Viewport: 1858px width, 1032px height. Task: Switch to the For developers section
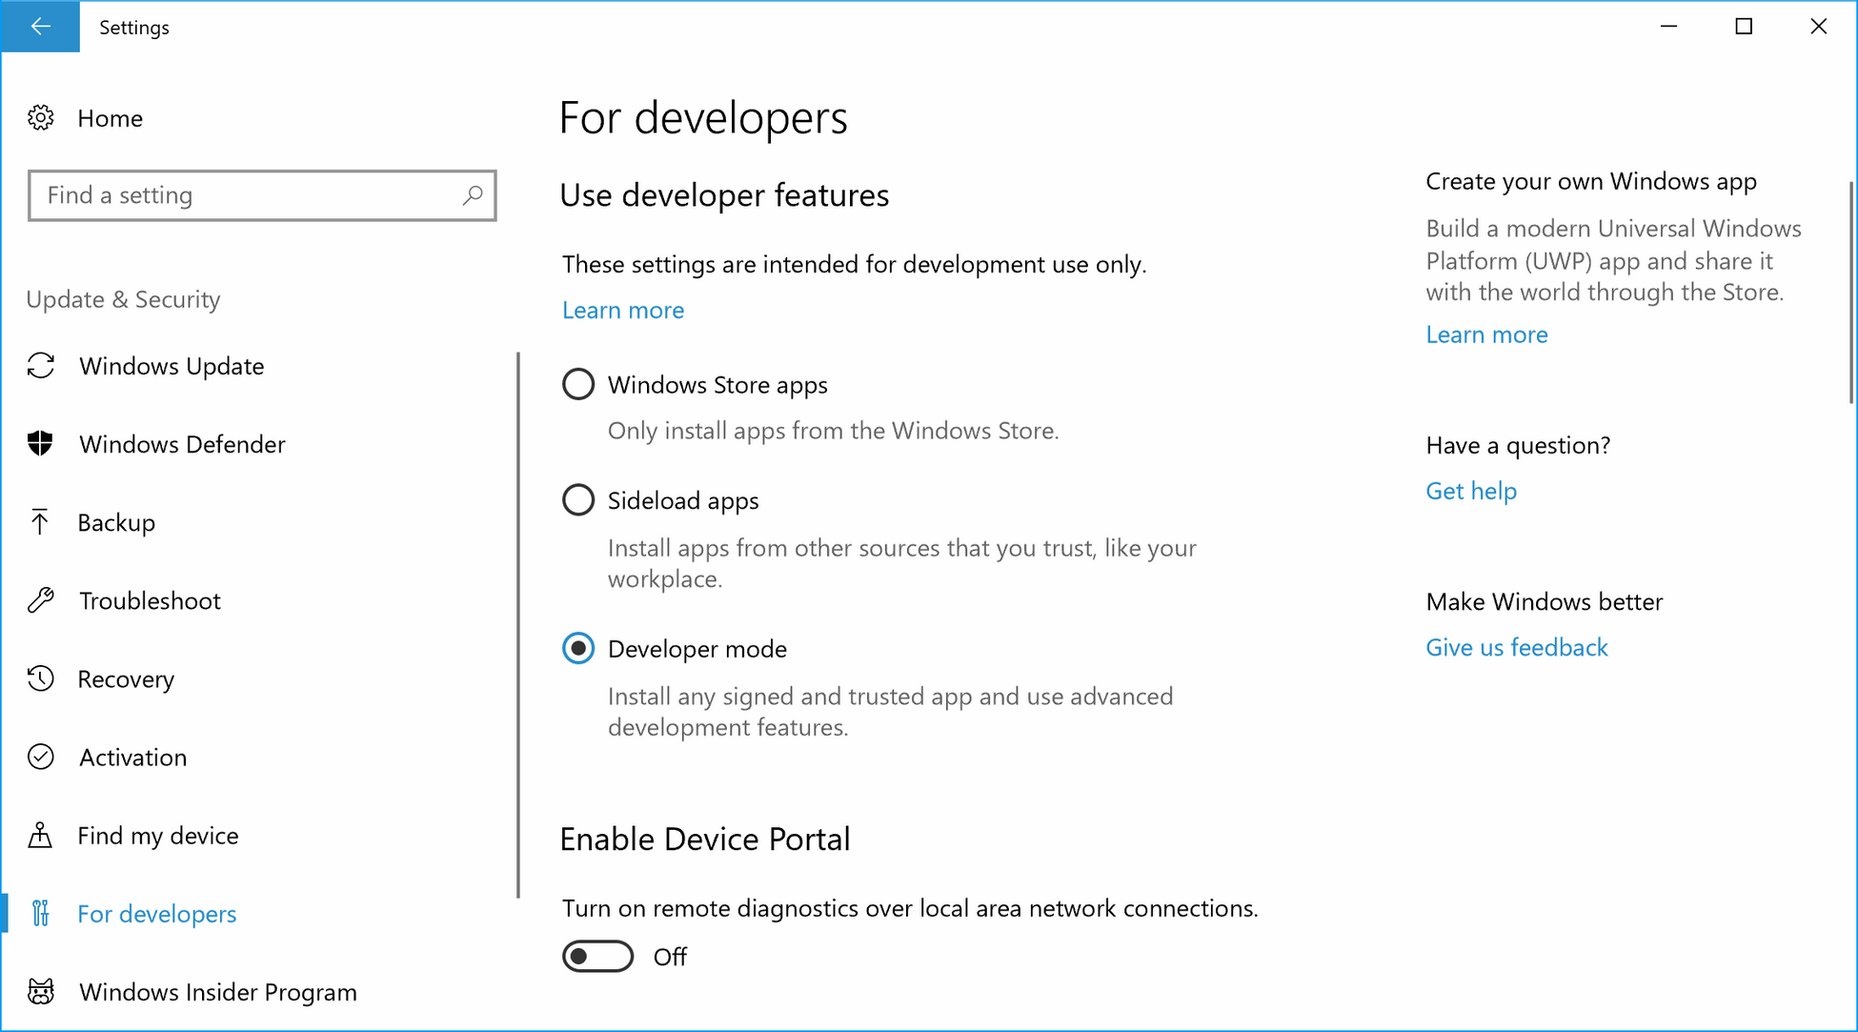156,913
